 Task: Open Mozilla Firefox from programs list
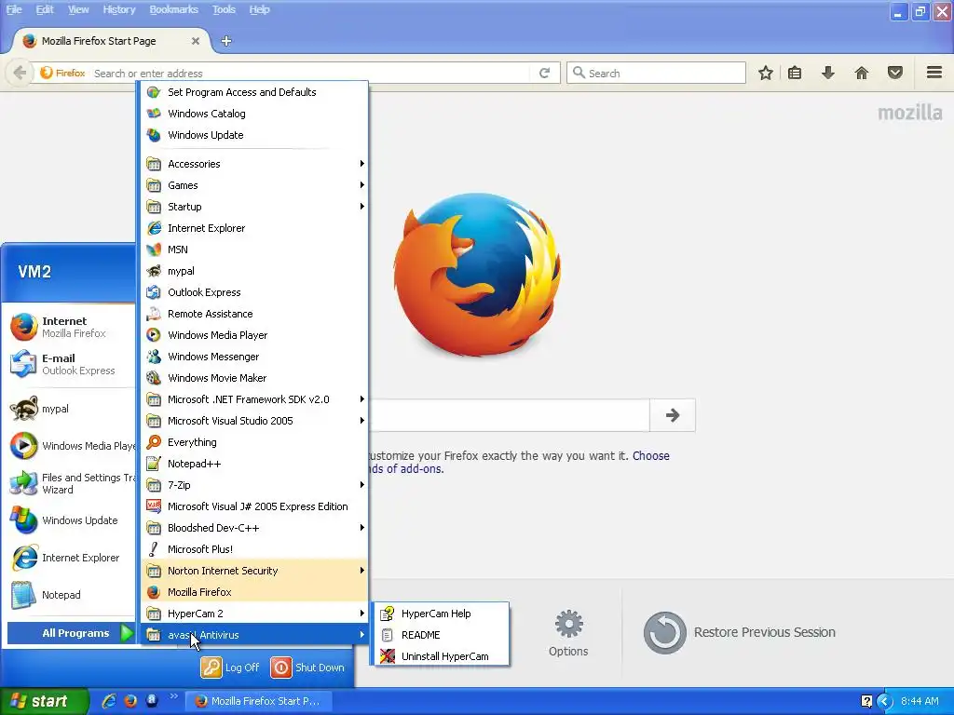[254, 592]
